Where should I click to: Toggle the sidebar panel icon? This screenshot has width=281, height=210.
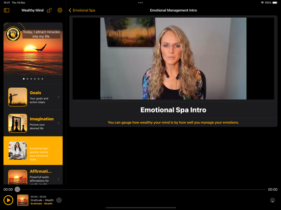coord(7,10)
